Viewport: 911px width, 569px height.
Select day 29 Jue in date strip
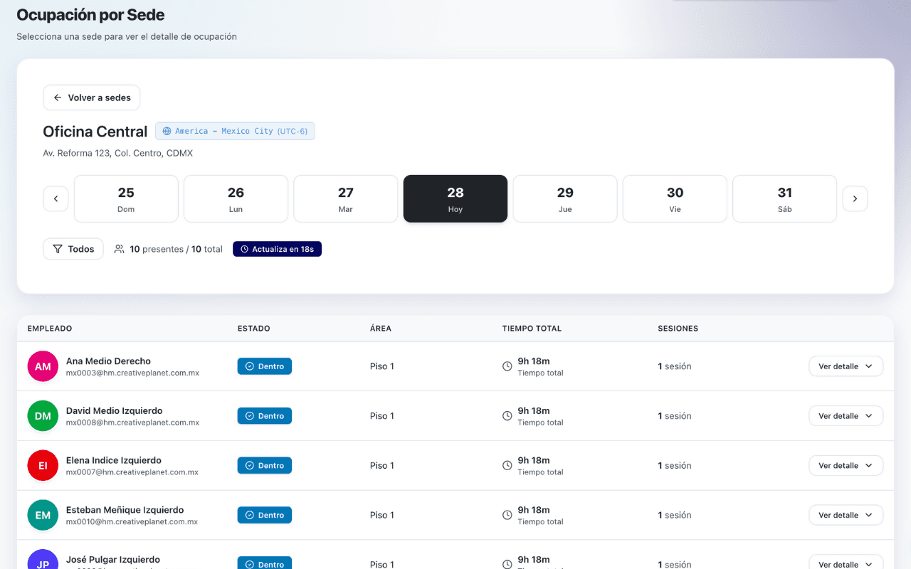coord(565,198)
